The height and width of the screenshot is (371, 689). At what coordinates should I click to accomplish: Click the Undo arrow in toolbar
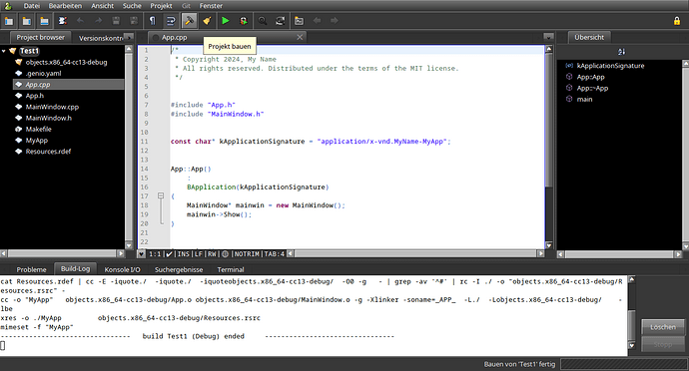point(81,21)
